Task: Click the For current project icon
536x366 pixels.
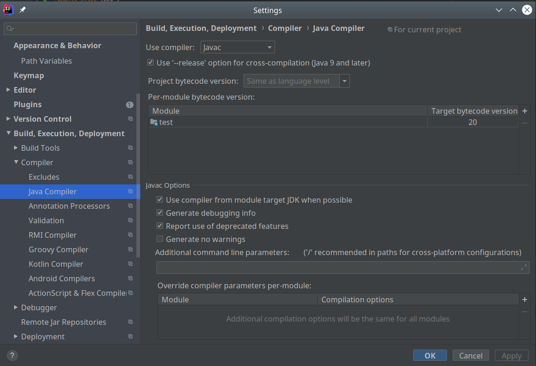Action: point(390,29)
